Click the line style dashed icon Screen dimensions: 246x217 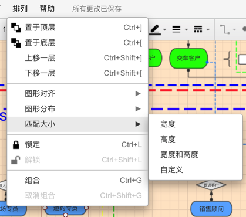click(x=198, y=29)
